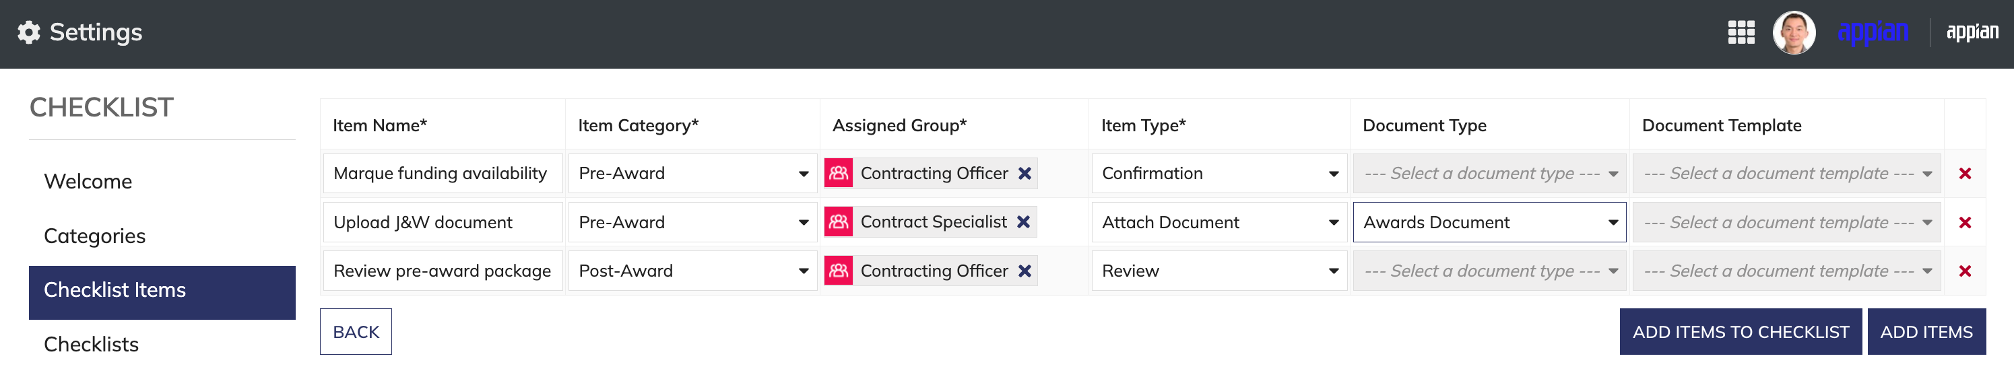Open document type dropdown for Review pre-award row
This screenshot has width=2014, height=377.
click(x=1489, y=271)
